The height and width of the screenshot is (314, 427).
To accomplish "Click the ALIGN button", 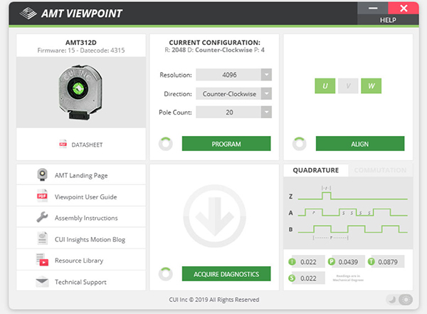I will (360, 144).
